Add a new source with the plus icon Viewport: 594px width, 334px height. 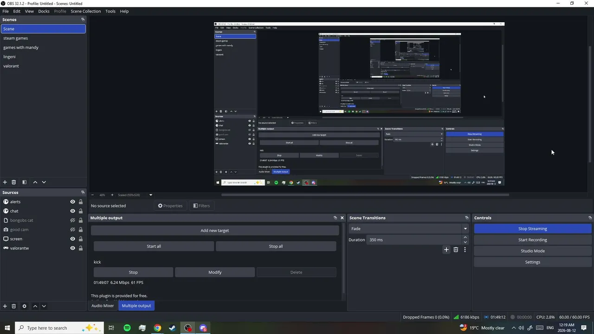(5, 306)
